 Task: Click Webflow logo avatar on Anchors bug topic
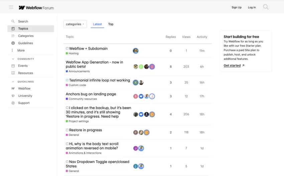pyautogui.click(x=141, y=96)
